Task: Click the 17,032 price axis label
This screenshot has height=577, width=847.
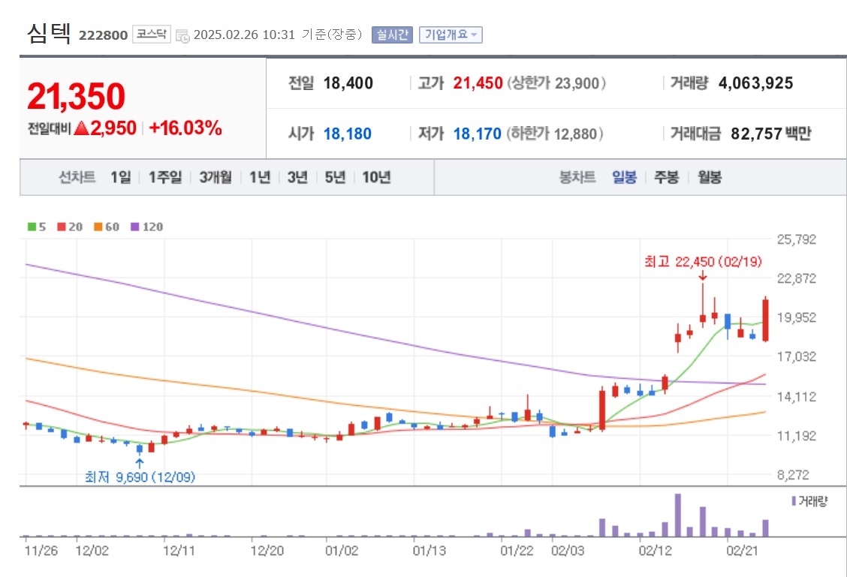Action: (x=796, y=356)
